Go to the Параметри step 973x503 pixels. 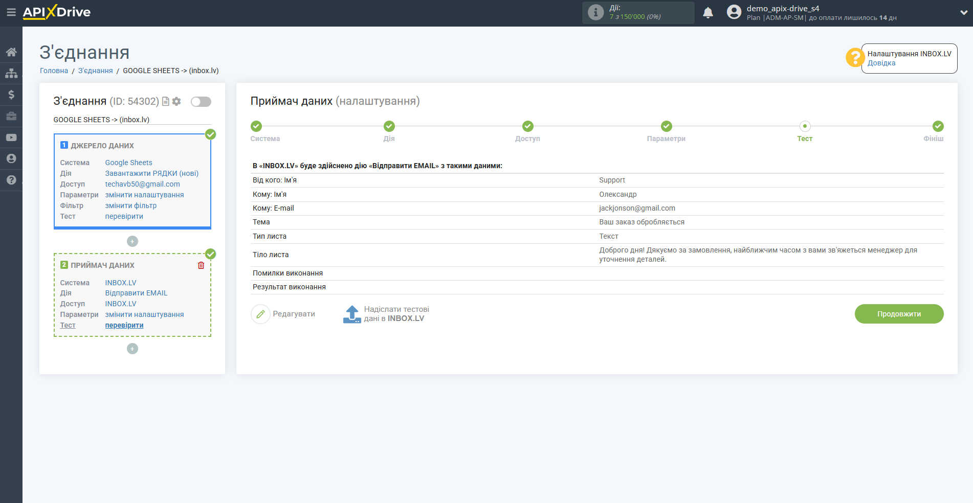pos(666,126)
